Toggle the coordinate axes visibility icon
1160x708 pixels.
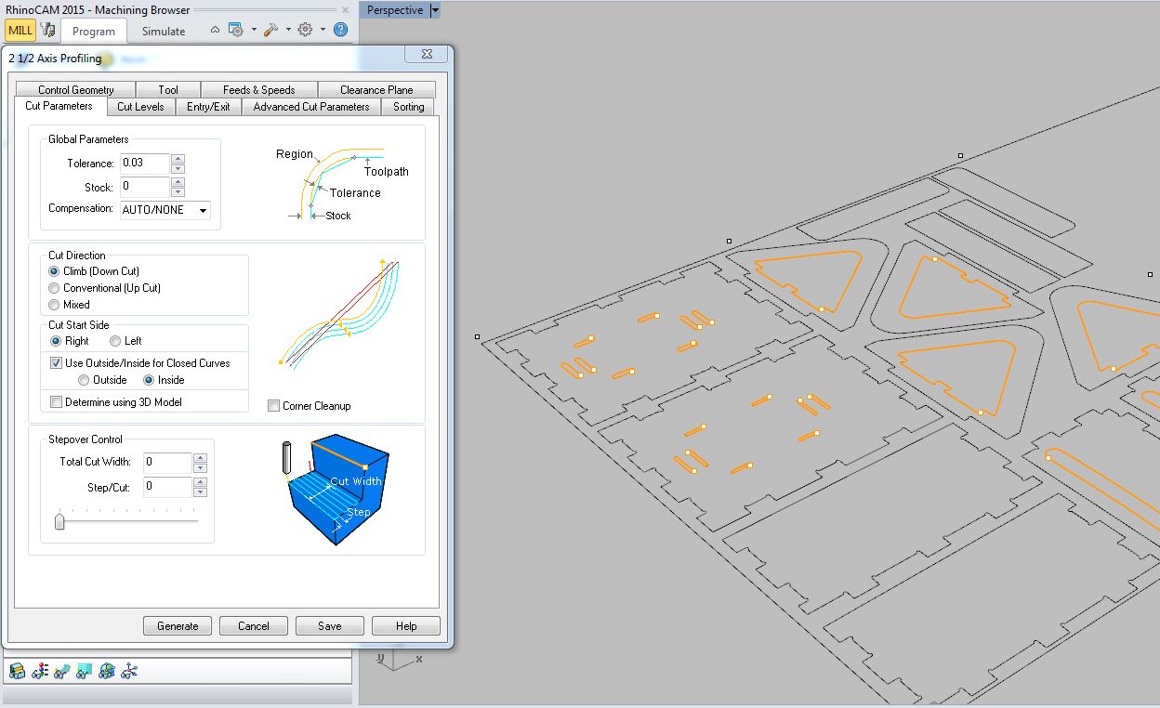pyautogui.click(x=129, y=670)
